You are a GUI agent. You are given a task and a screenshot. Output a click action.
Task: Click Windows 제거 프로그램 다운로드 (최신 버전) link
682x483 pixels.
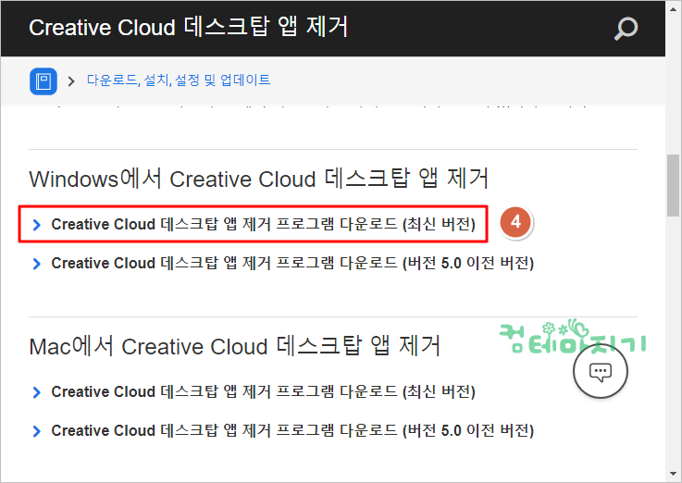[x=263, y=224]
